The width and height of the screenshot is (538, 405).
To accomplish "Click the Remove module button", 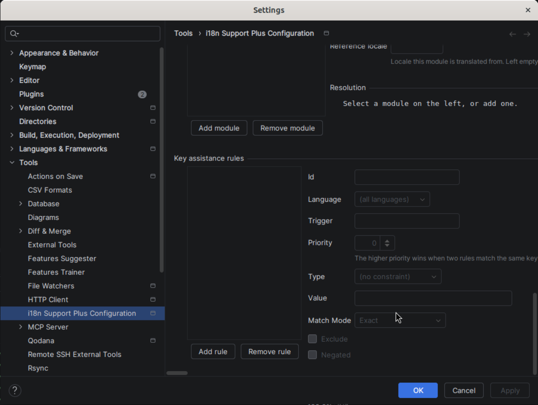I will [288, 128].
